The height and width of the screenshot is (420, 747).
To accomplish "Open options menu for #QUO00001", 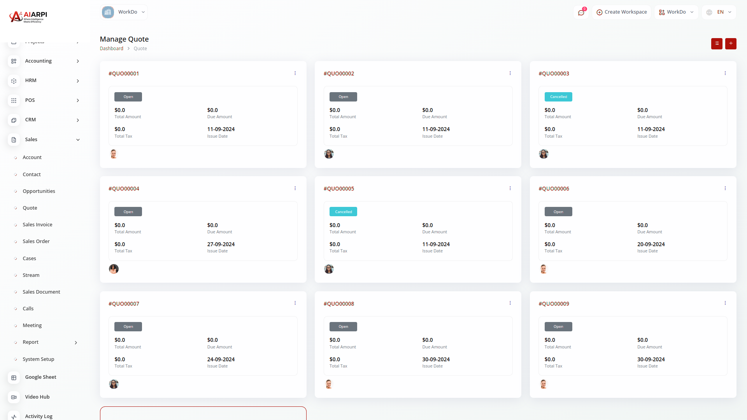I will click(295, 73).
